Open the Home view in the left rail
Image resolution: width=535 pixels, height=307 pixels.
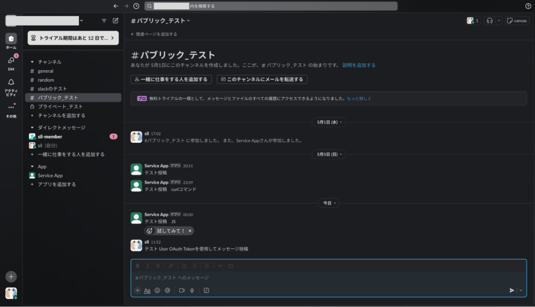pos(11,39)
